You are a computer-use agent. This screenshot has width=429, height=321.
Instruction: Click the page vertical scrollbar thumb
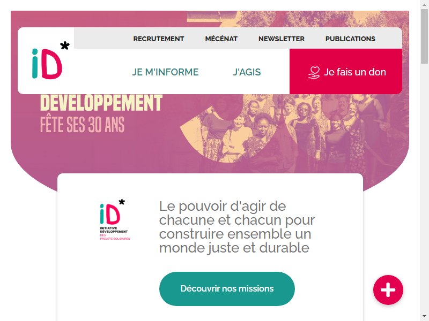point(424,35)
